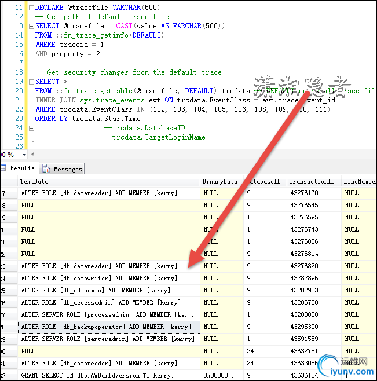Select the 0x00000... BinaryData cell
This screenshot has width=377, height=381.
[x=222, y=375]
